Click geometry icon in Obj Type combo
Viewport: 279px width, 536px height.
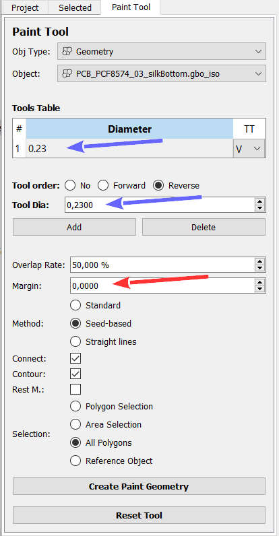coord(67,52)
